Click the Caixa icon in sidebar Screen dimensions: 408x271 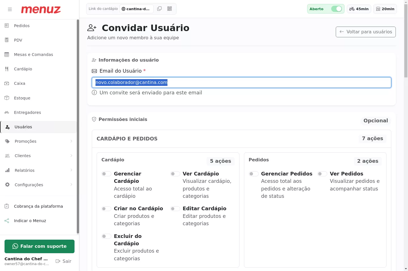click(7, 83)
